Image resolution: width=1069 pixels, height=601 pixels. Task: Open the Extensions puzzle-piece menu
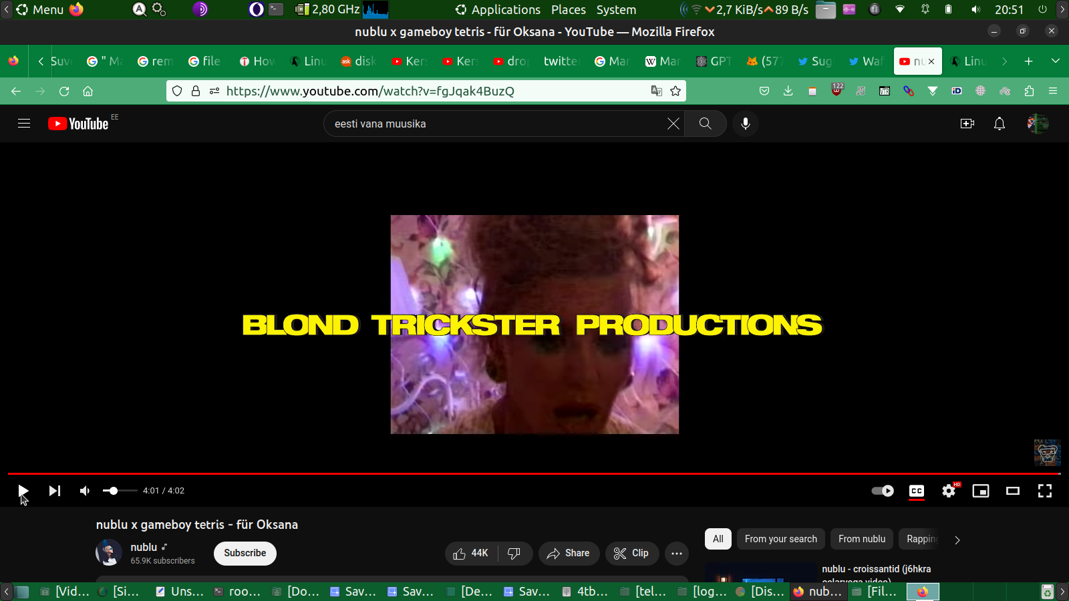(1029, 91)
